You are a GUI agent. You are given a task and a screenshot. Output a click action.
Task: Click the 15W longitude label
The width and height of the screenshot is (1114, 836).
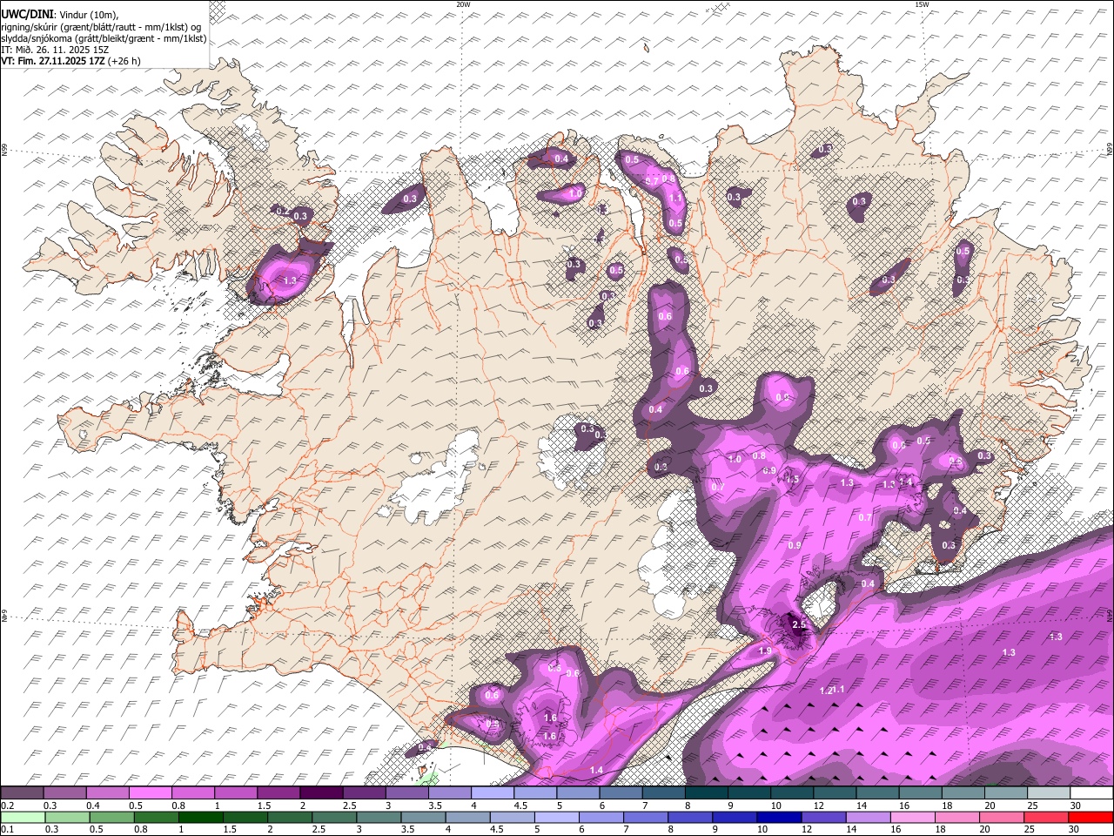point(921,4)
